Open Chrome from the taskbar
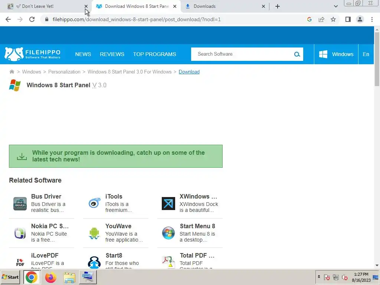Image resolution: width=380 pixels, height=285 pixels. point(32,277)
